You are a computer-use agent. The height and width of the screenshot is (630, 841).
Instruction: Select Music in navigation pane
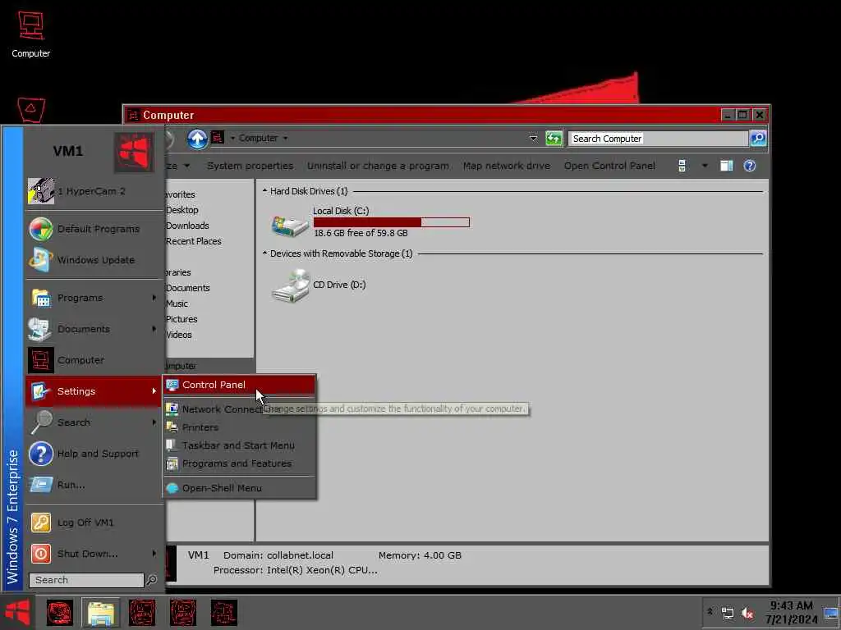[177, 304]
